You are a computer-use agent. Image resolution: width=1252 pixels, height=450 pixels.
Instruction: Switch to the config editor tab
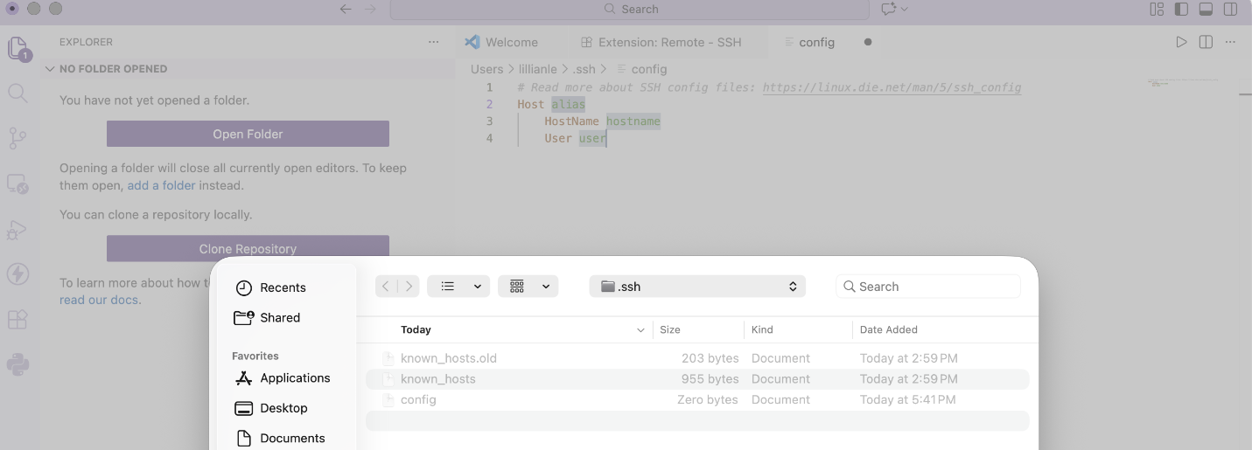(x=816, y=42)
